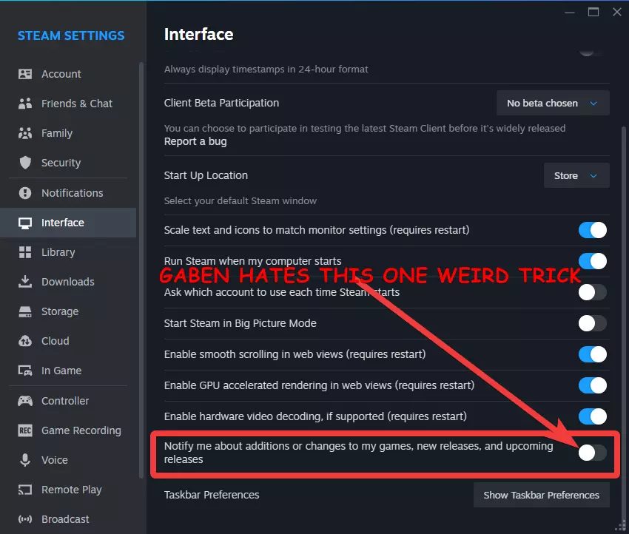Open Broadcast settings
This screenshot has height=534, width=629.
click(x=68, y=519)
